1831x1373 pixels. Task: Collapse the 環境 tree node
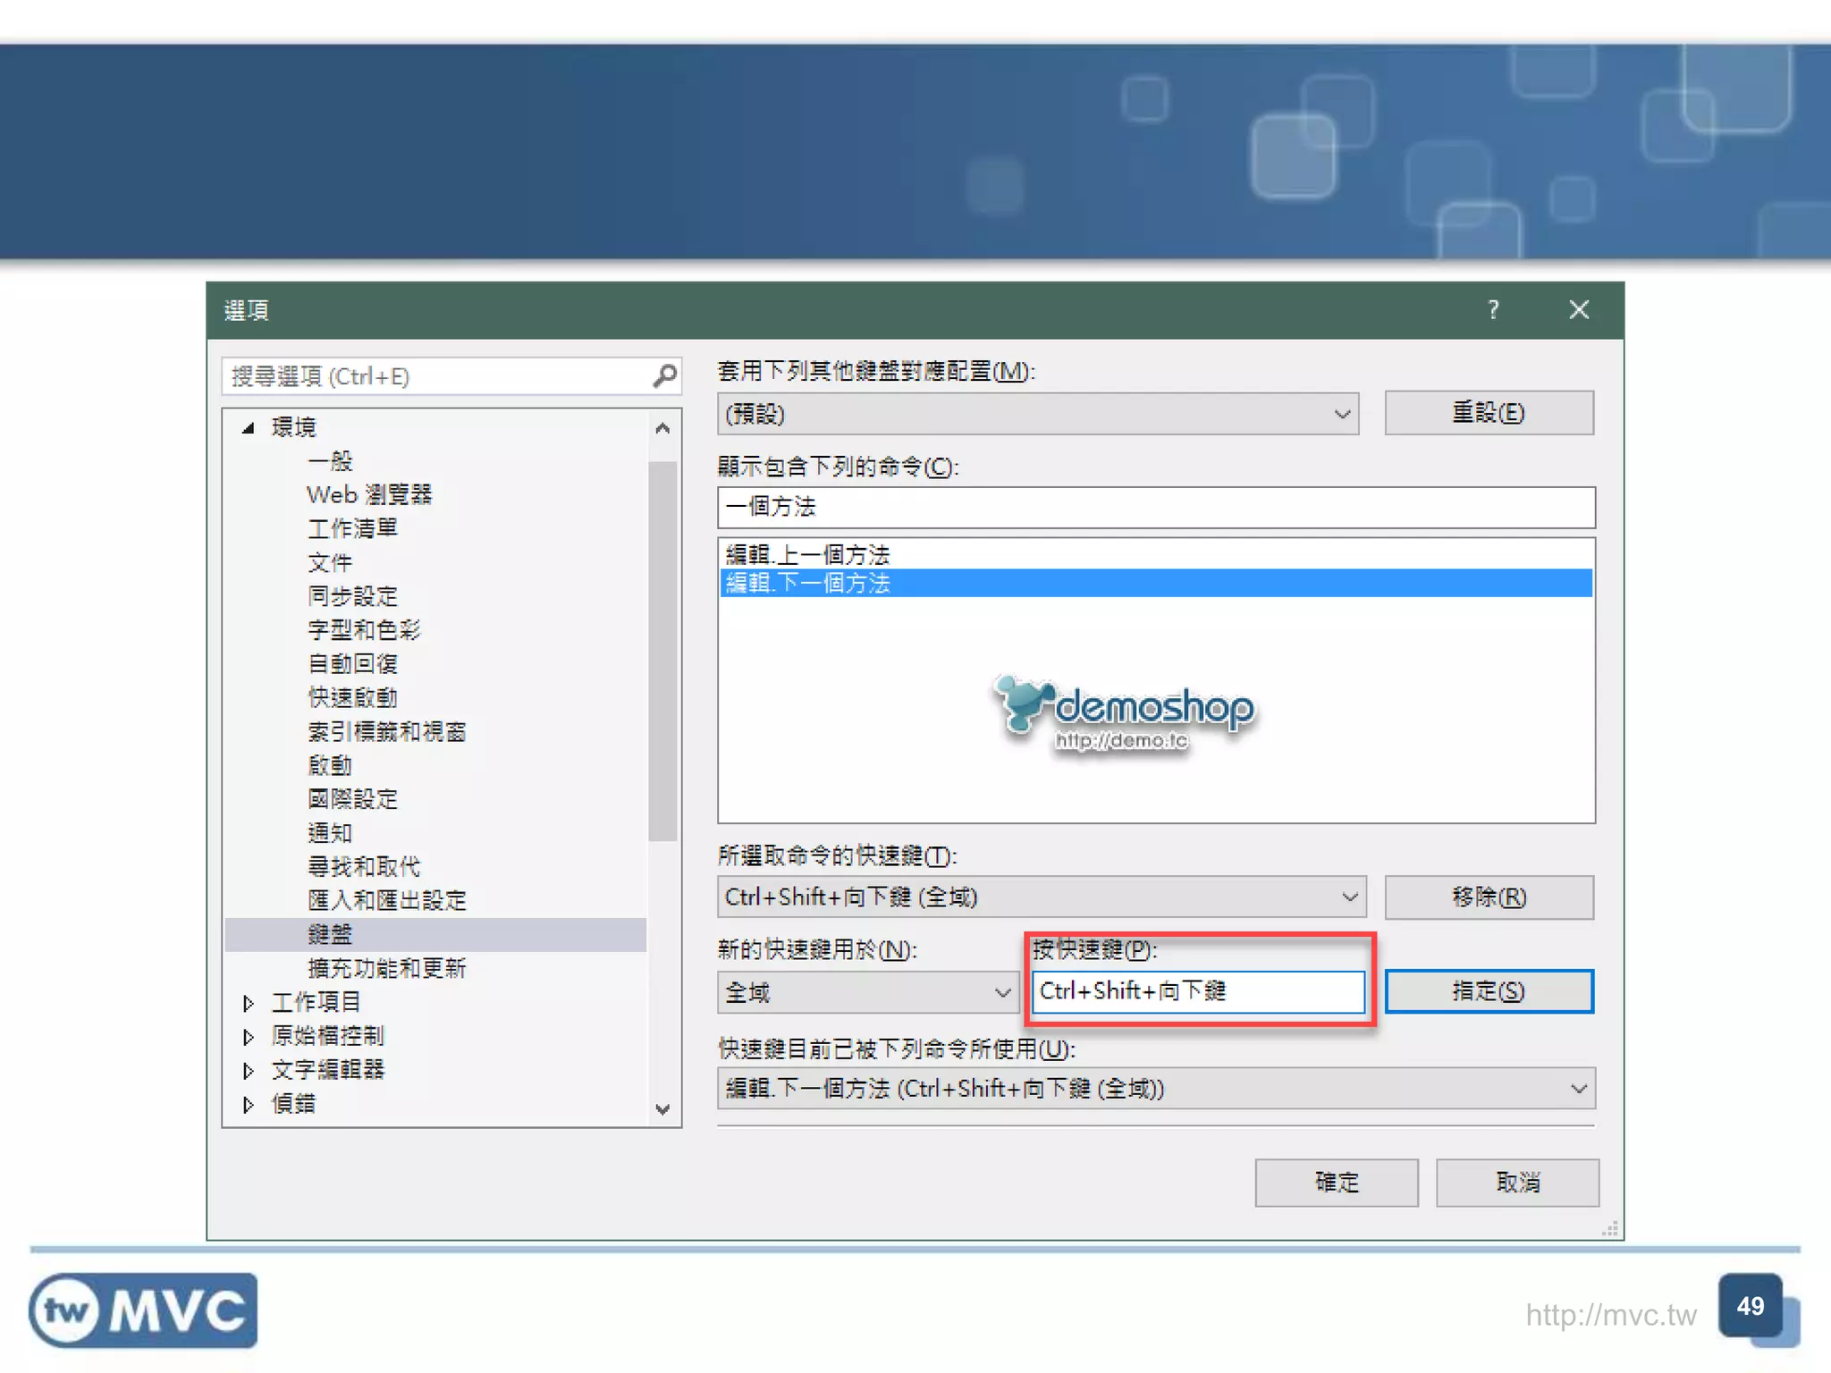coord(249,428)
